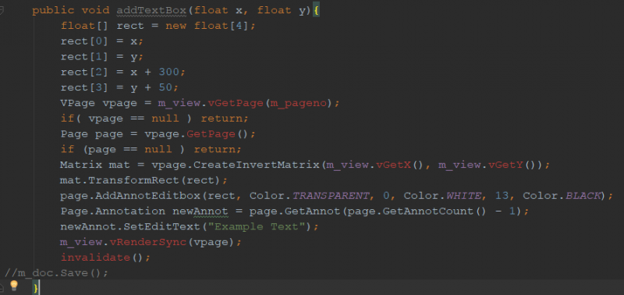Click the m_pageno field reference

(299, 103)
